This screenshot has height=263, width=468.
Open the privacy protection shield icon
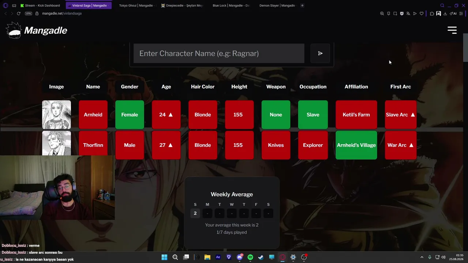402,14
